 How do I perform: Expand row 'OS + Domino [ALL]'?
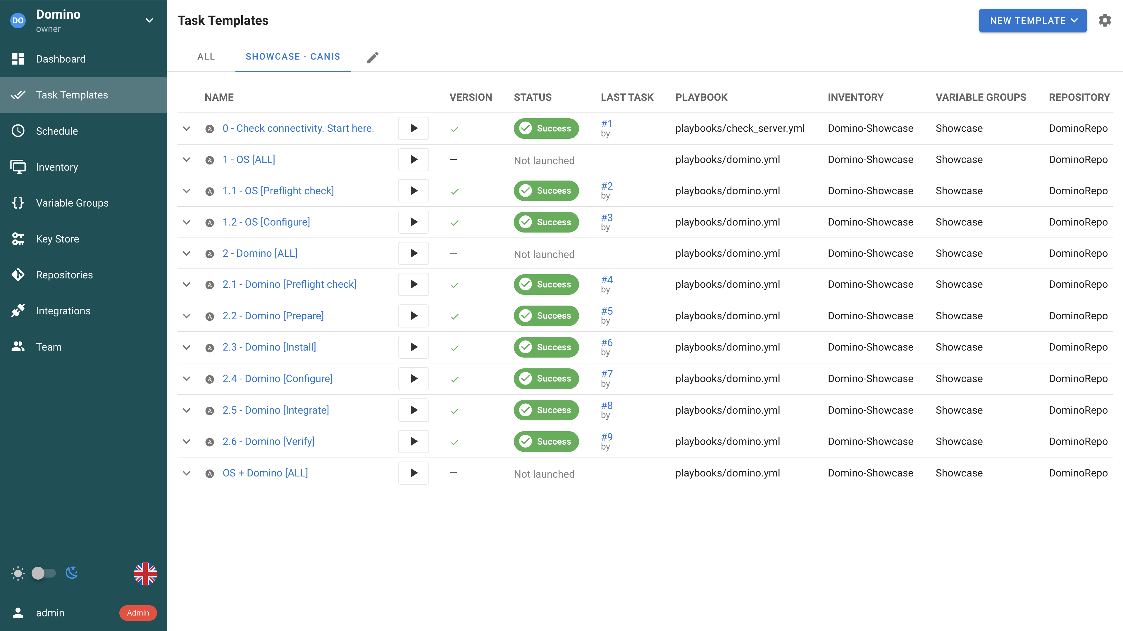point(187,473)
